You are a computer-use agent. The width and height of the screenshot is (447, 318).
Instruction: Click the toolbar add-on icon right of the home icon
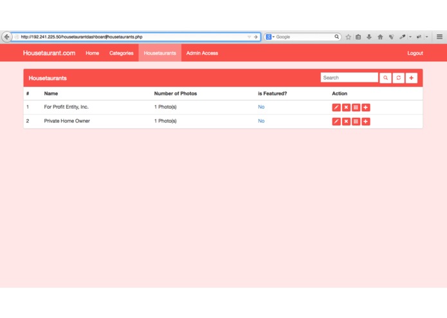[x=391, y=37]
